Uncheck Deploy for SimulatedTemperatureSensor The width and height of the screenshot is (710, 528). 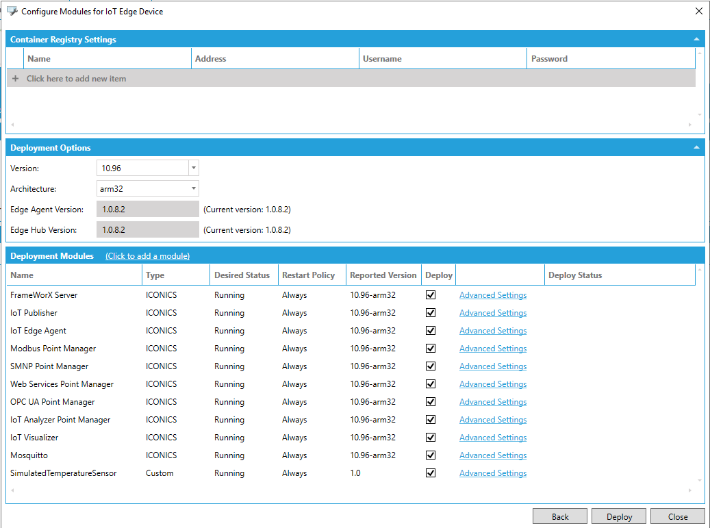pyautogui.click(x=431, y=473)
